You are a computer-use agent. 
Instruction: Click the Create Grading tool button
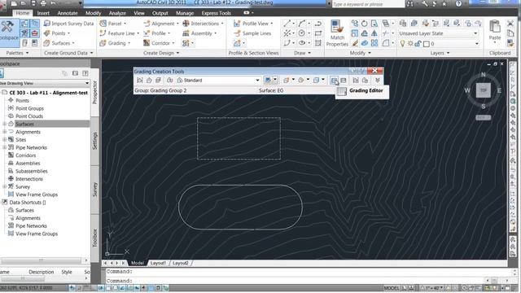(x=268, y=80)
